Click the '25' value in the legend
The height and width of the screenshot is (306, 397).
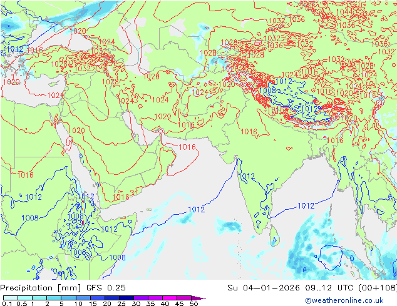(121, 304)
